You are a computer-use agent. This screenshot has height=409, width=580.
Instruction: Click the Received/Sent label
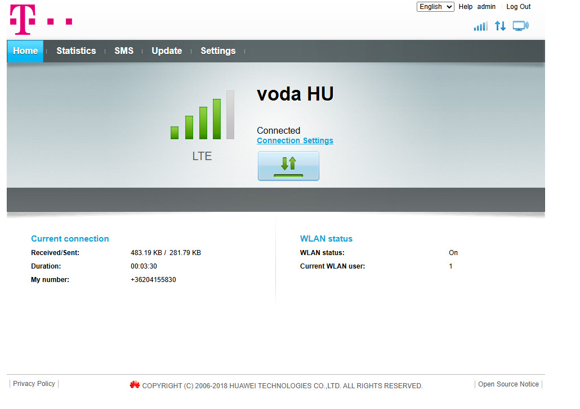[x=55, y=253]
